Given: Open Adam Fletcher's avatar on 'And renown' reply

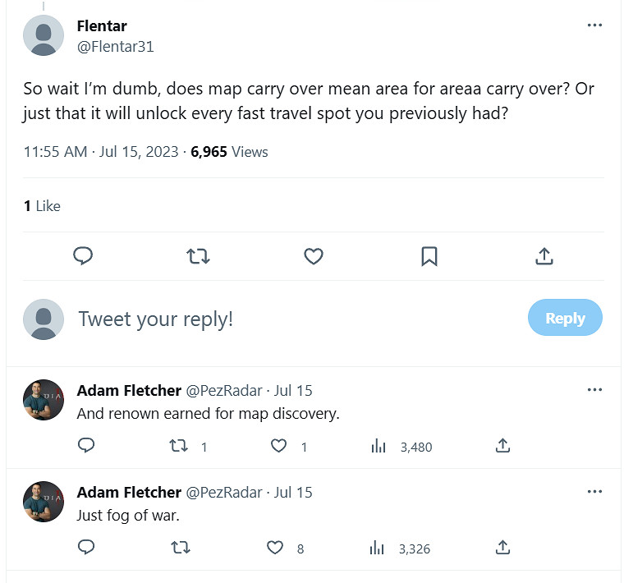Looking at the screenshot, I should (44, 400).
